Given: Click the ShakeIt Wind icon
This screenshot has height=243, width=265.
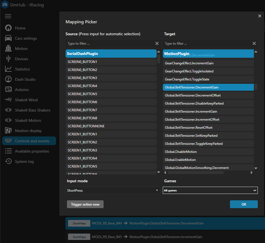Looking at the screenshot, I should (x=8, y=100).
